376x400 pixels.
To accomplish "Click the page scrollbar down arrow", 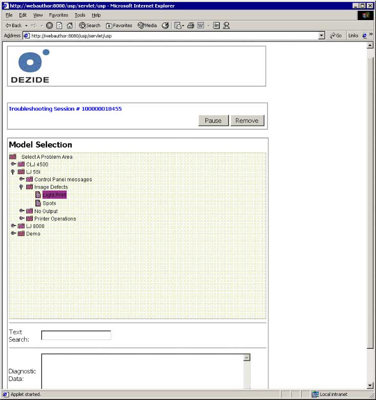I will tap(370, 385).
